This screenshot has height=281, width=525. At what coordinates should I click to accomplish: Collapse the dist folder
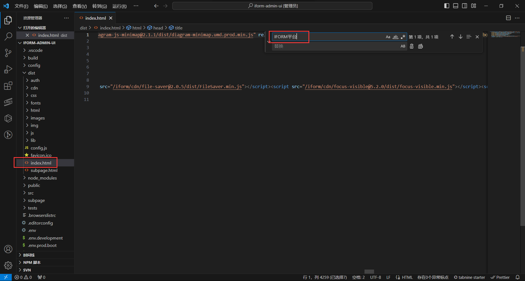tap(31, 73)
